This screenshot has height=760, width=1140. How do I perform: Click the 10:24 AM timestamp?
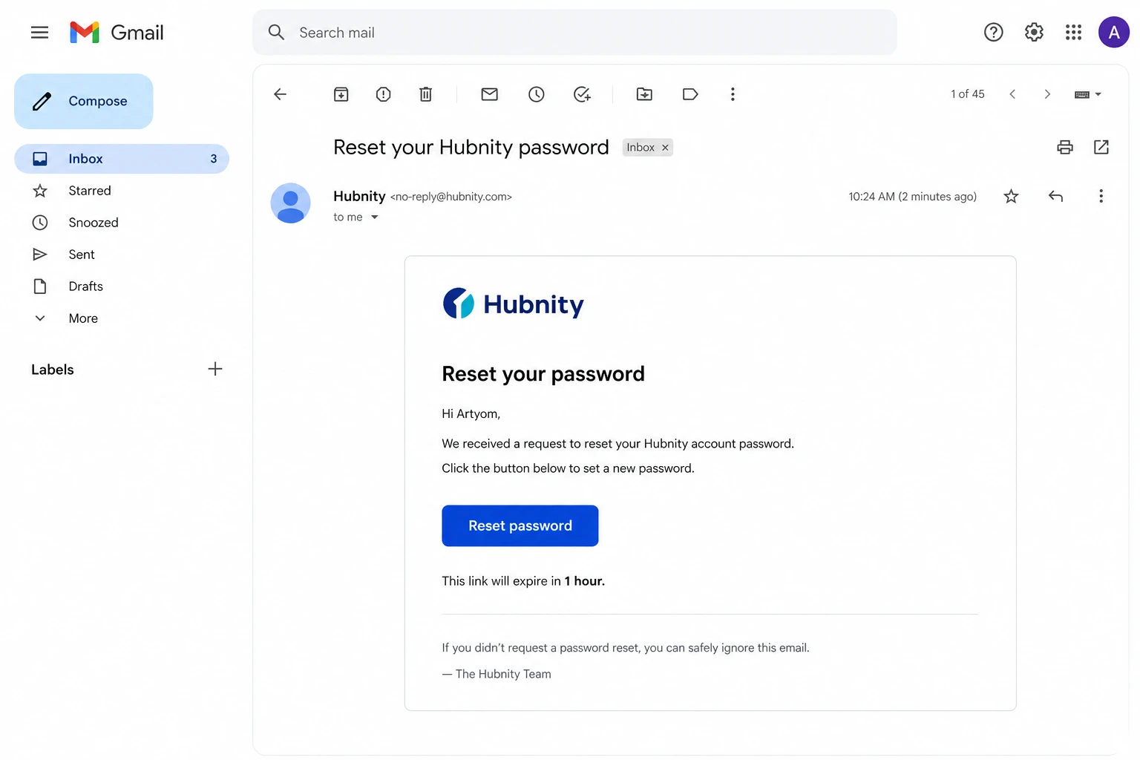913,197
